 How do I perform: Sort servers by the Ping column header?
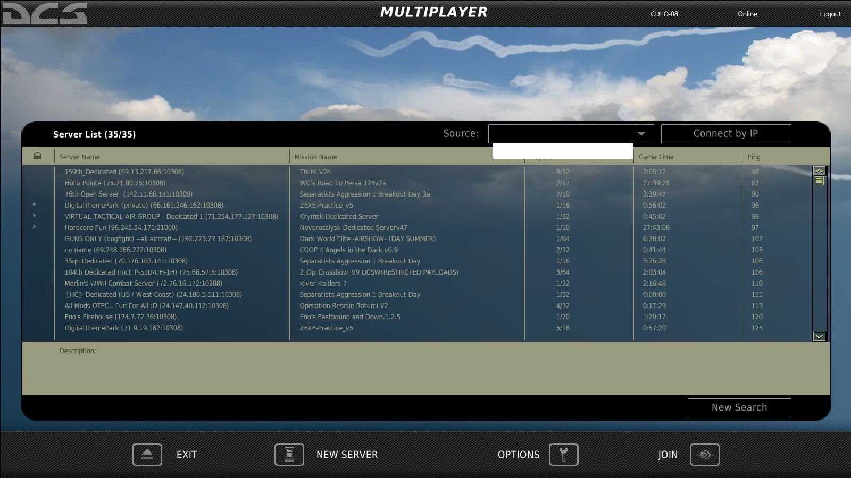(753, 157)
